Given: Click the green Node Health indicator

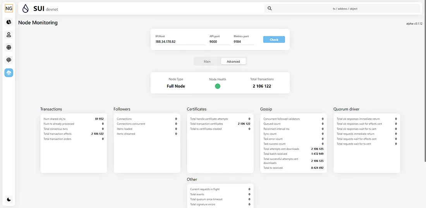Looking at the screenshot, I should (218, 86).
